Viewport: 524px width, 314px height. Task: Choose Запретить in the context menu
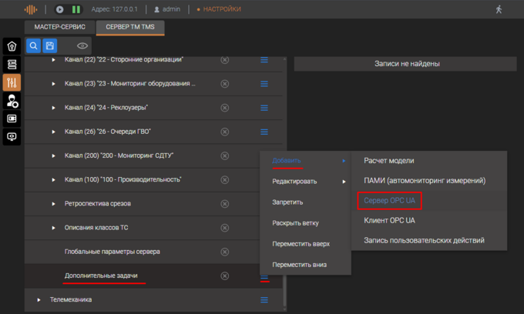pyautogui.click(x=287, y=202)
